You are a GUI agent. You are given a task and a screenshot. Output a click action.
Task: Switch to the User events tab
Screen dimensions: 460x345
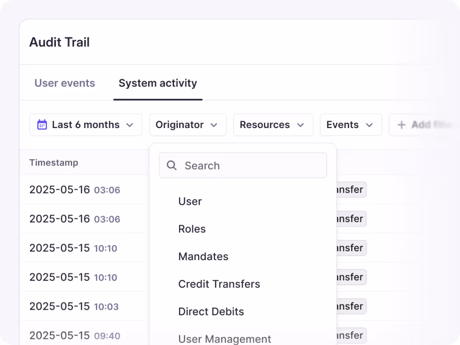[x=65, y=83]
